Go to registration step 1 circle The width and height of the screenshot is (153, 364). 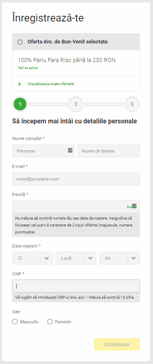pos(20,104)
